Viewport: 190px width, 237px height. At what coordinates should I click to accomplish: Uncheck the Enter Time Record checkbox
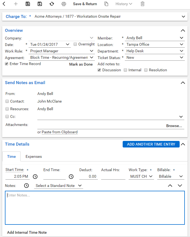(7, 64)
